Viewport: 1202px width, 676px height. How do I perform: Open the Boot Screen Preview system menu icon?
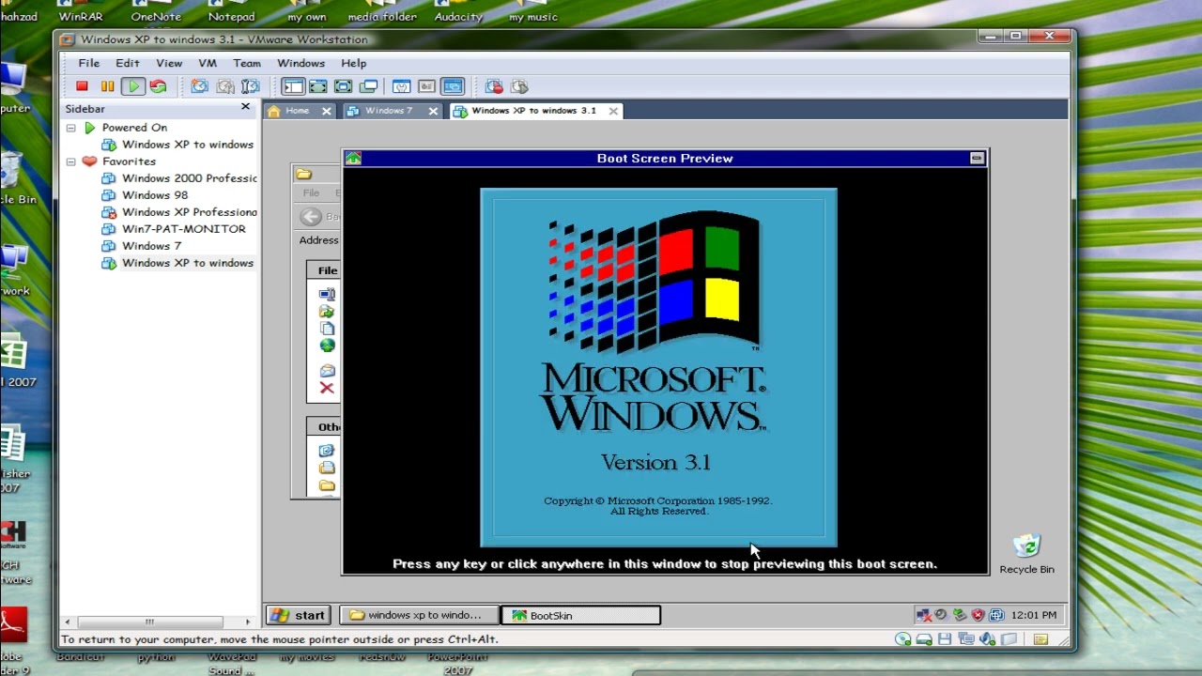pyautogui.click(x=353, y=158)
